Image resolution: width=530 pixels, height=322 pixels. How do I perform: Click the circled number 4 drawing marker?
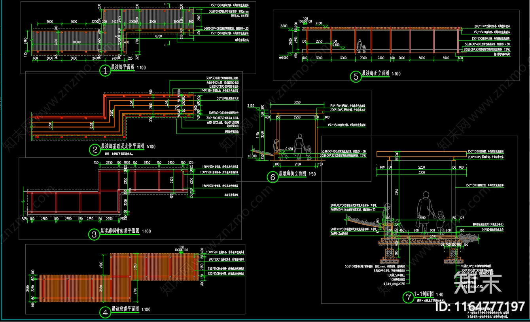pyautogui.click(x=105, y=313)
